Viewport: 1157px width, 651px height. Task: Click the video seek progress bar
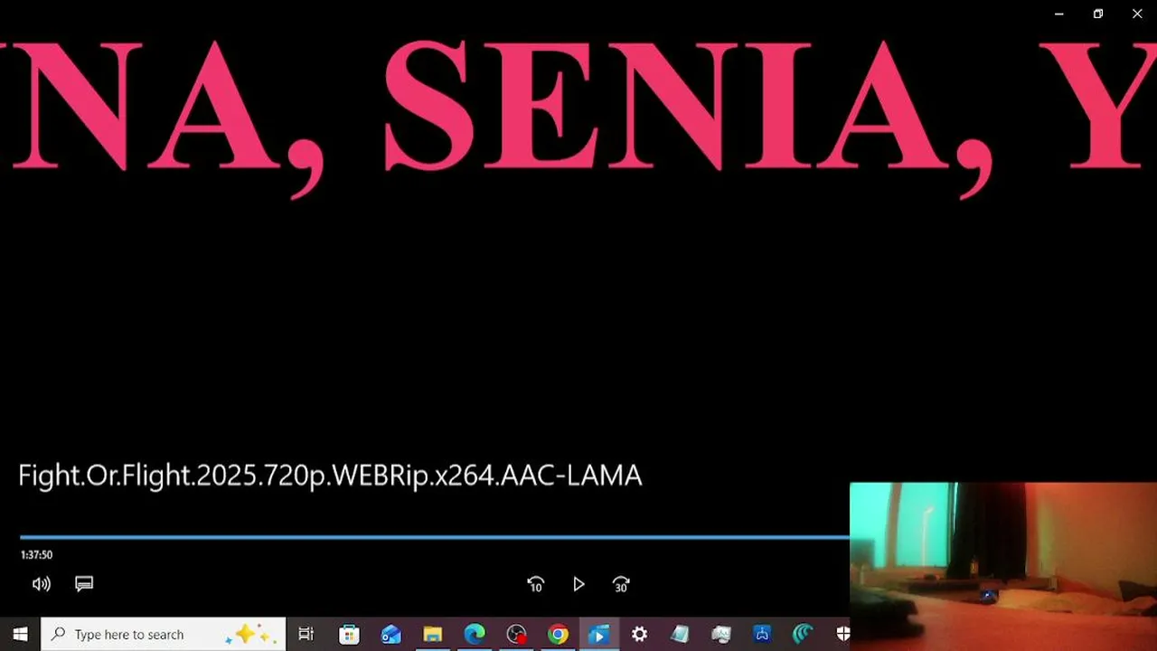click(x=435, y=537)
